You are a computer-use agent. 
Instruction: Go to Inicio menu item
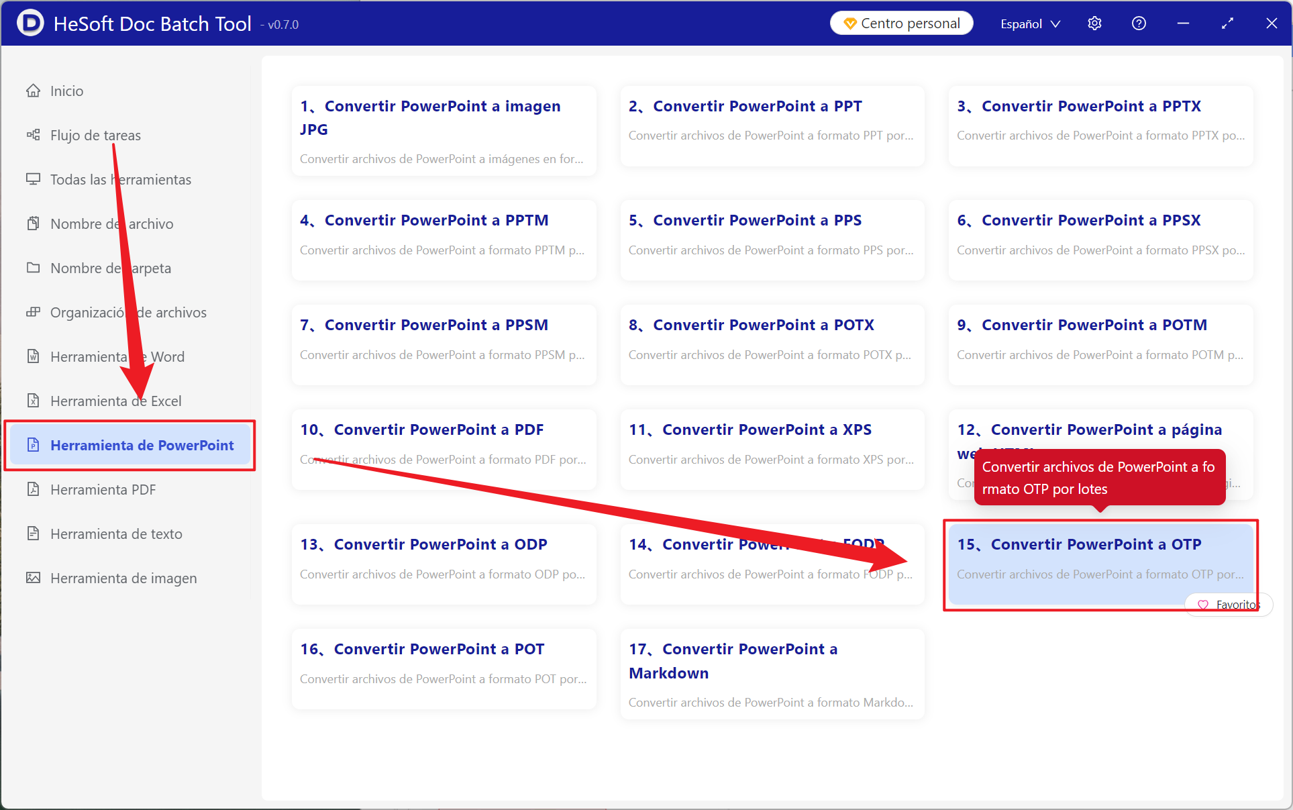pos(131,91)
